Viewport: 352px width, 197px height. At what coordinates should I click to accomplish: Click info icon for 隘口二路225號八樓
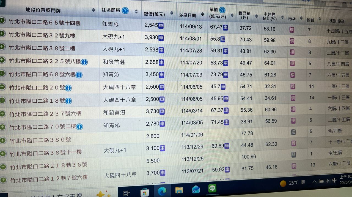pos(84,62)
